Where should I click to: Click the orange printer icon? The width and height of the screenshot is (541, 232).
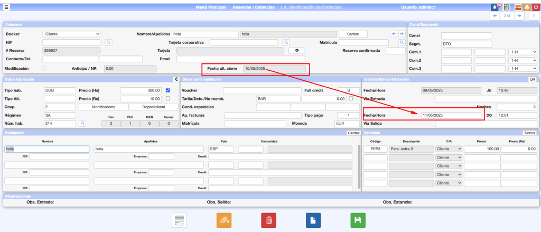(527, 7)
